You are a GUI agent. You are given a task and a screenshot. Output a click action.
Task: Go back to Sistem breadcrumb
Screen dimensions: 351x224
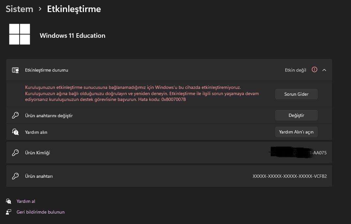20,9
